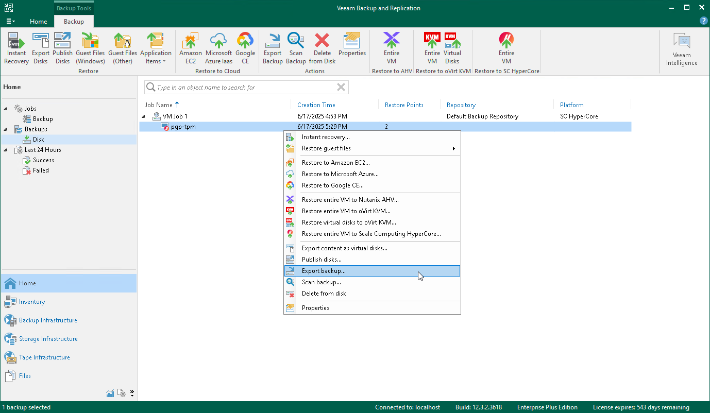This screenshot has height=413, width=710.
Task: Choose Restore entire VM to oVirt KVM
Action: 372,211
